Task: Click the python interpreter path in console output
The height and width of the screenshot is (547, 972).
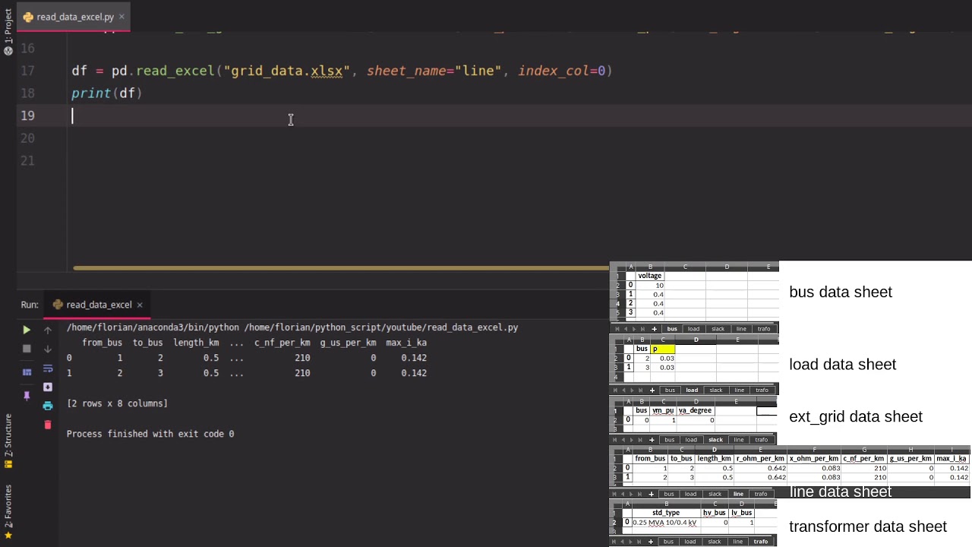Action: [153, 327]
